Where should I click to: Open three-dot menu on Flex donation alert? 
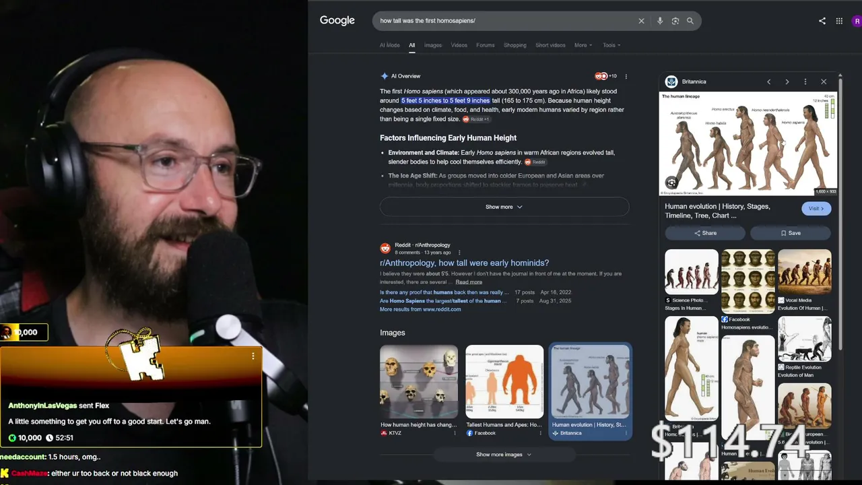[253, 356]
